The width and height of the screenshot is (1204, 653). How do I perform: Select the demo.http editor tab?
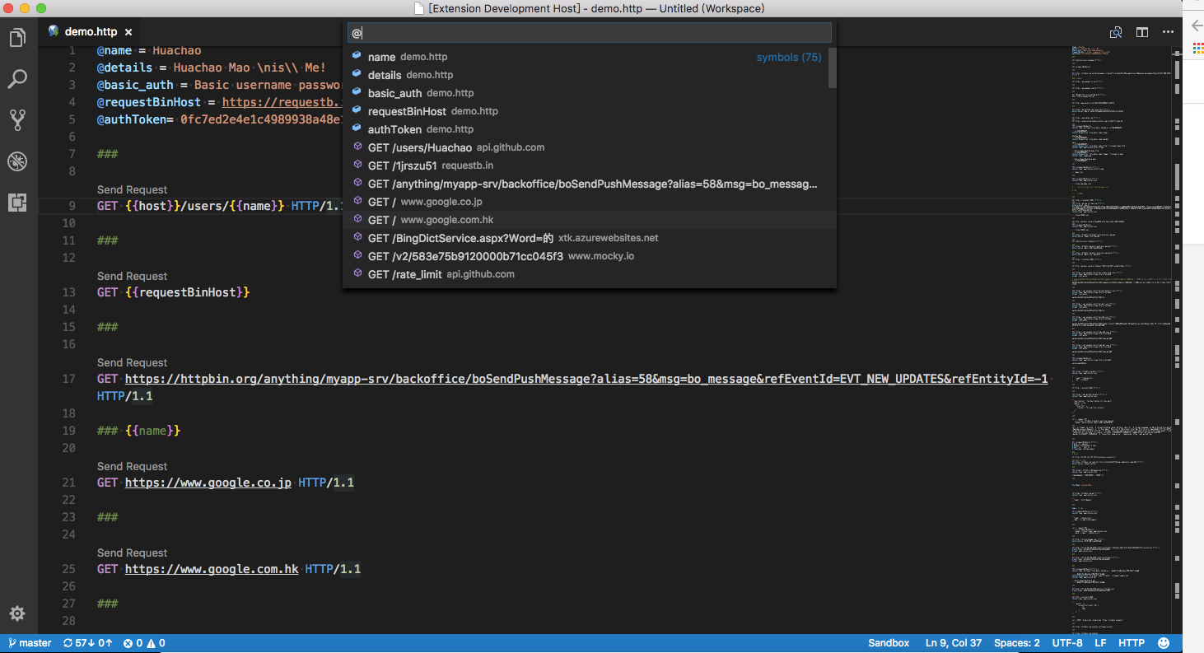tap(91, 32)
